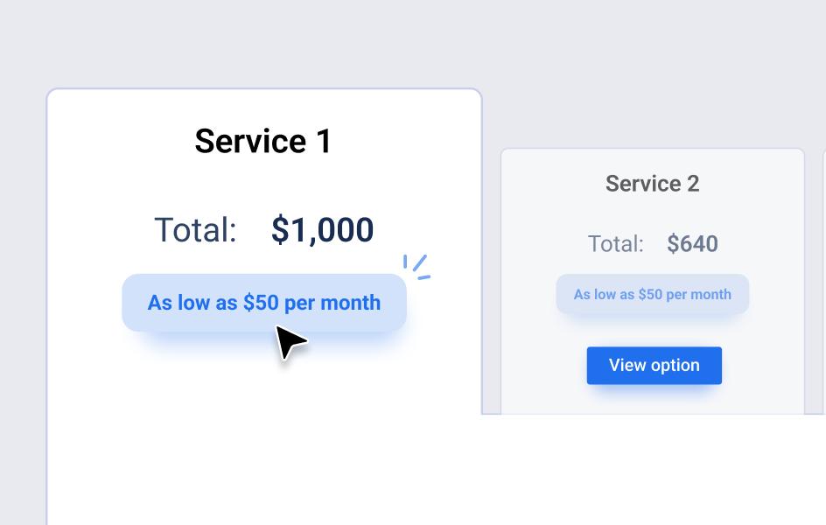Click the black mouse cursor arrow graphic
This screenshot has width=826, height=525.
(289, 342)
